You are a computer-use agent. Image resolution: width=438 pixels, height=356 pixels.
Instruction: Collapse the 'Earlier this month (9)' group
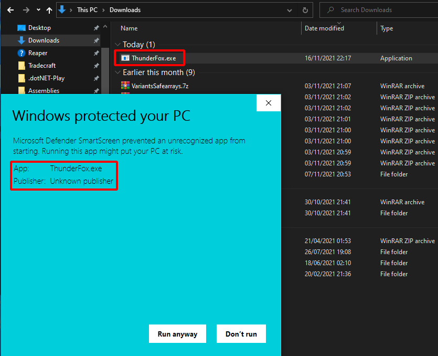117,72
